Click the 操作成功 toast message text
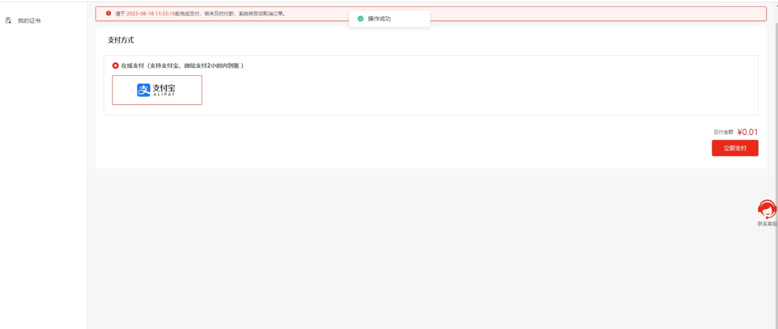The width and height of the screenshot is (778, 329). point(379,19)
